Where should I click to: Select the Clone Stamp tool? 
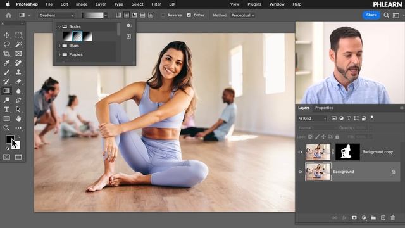click(18, 72)
